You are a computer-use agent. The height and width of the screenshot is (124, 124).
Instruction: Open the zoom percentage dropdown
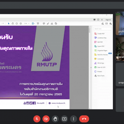(27, 24)
